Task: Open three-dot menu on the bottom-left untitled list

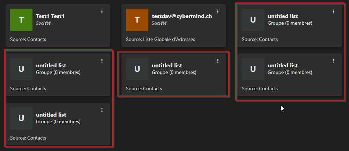Action: click(x=102, y=110)
